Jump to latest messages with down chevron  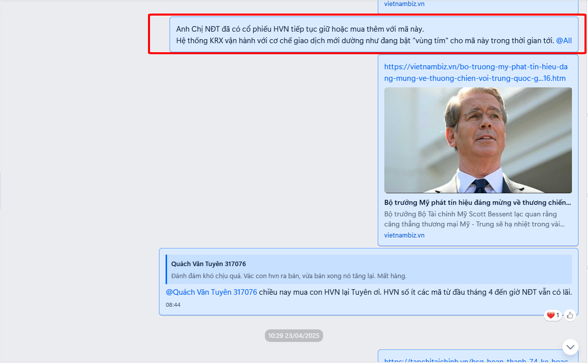570,347
